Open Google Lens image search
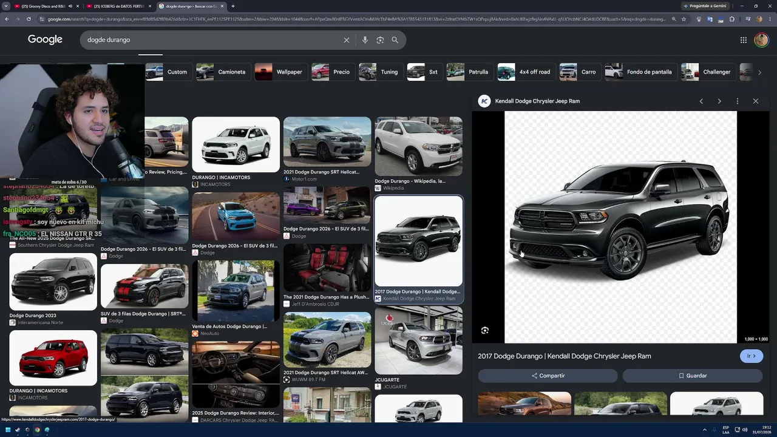The height and width of the screenshot is (437, 777). [x=380, y=40]
